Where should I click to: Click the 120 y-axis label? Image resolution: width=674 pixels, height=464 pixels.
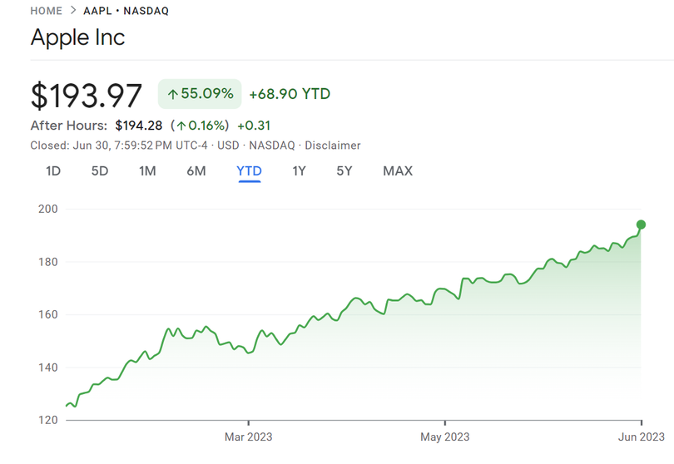(x=47, y=420)
